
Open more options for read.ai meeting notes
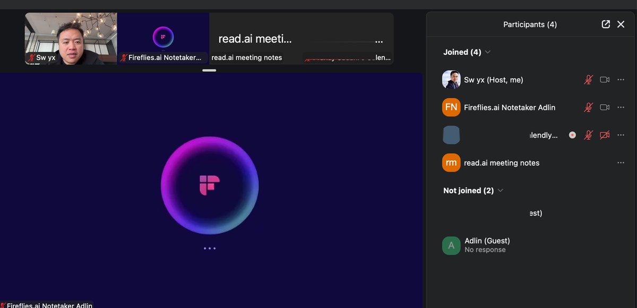[x=621, y=162]
